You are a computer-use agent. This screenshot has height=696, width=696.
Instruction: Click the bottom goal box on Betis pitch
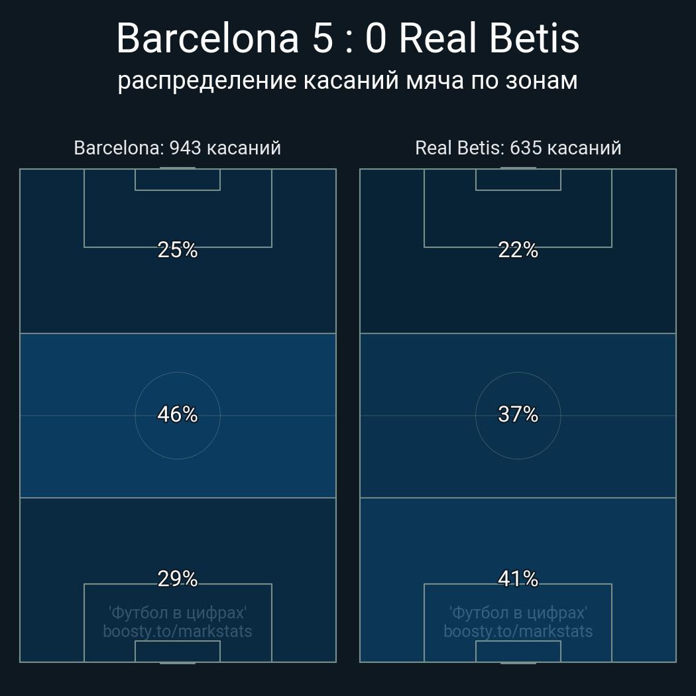click(x=518, y=651)
